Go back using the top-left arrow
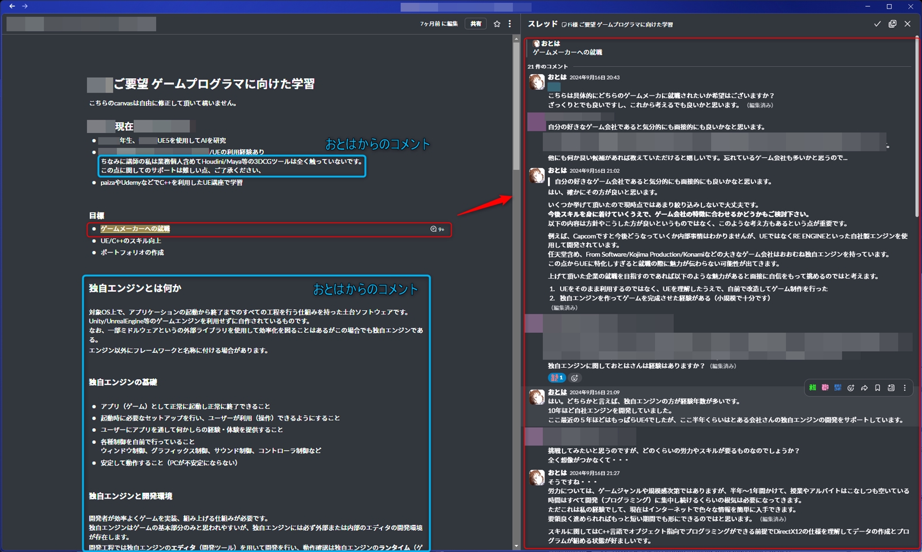Viewport: 922px width, 552px height. point(12,6)
